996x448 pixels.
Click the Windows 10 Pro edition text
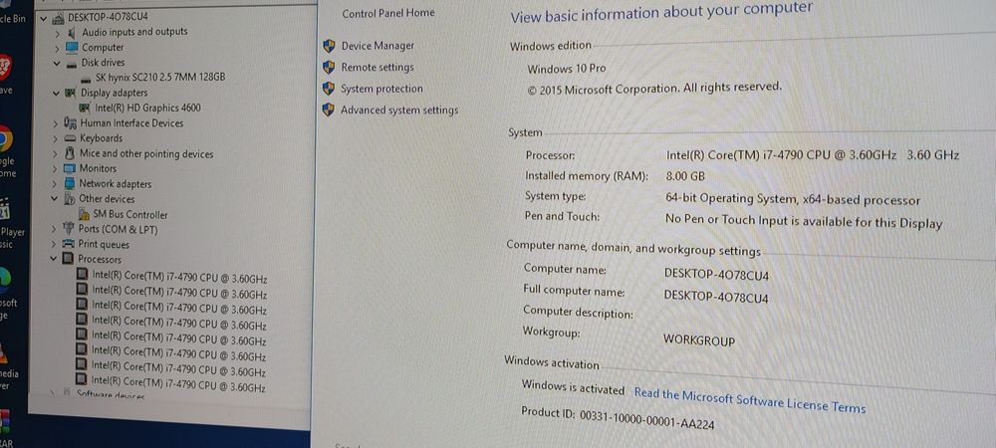567,69
